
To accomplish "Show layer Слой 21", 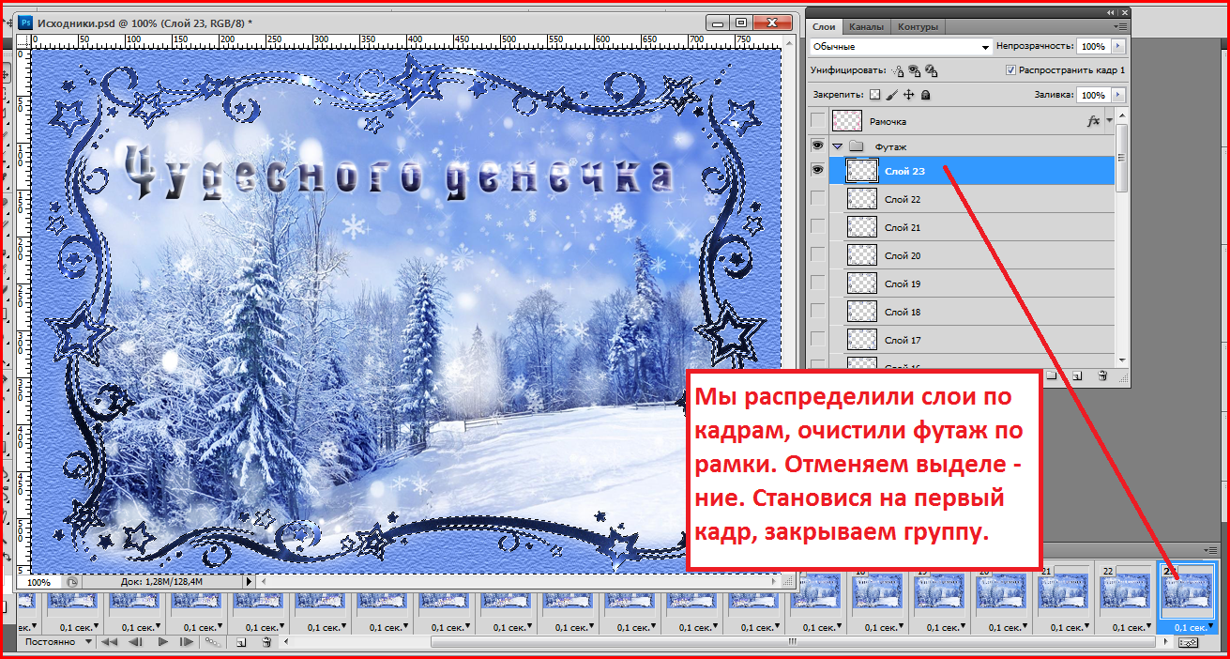I will (x=818, y=227).
